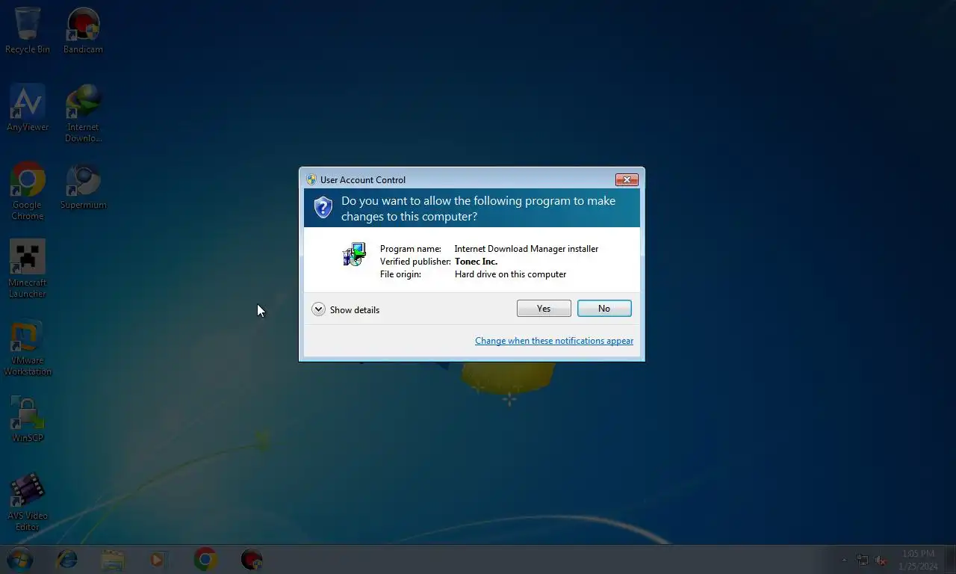956x574 pixels.
Task: Select the AVS Video Editor desktop shortcut
Action: [28, 502]
